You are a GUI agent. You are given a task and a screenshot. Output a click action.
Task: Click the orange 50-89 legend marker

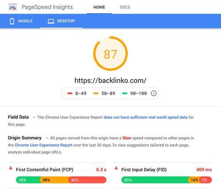tap(96, 93)
